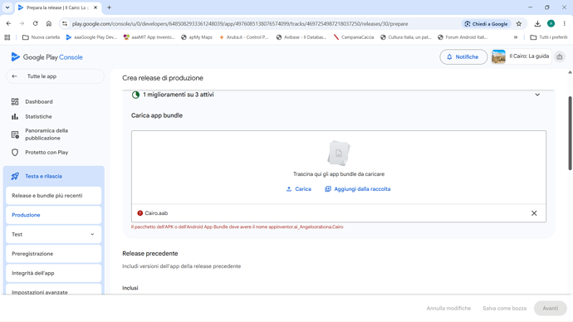This screenshot has height=322, width=573.
Task: Open Protetto con Play shield icon
Action: [15, 152]
